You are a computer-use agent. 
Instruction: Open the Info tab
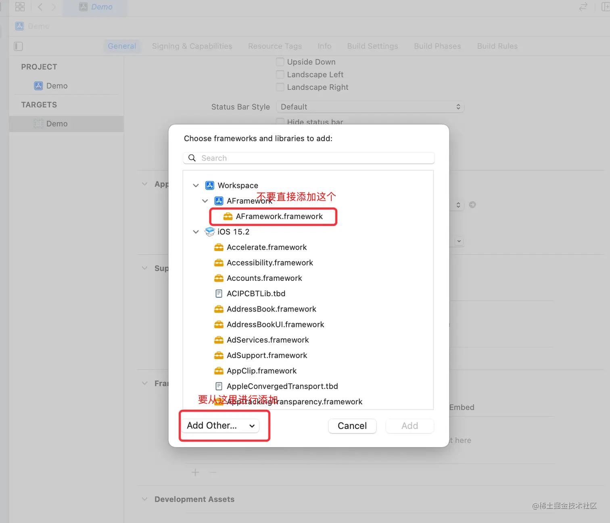pos(324,46)
